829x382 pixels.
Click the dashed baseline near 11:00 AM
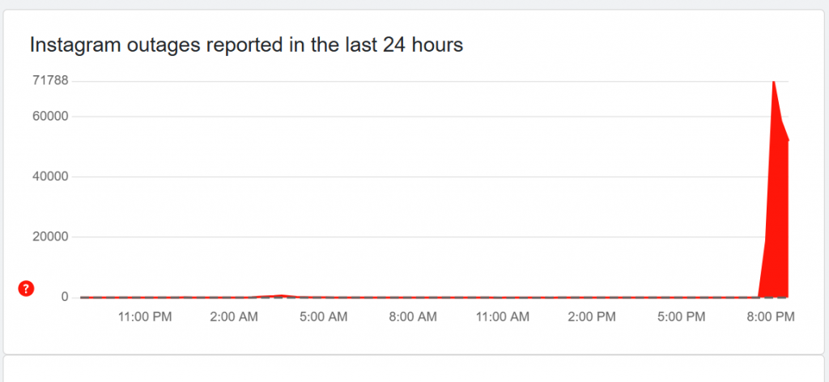503,298
